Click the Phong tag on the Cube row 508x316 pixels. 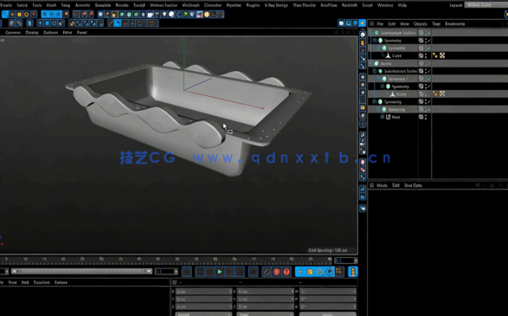tap(434, 55)
